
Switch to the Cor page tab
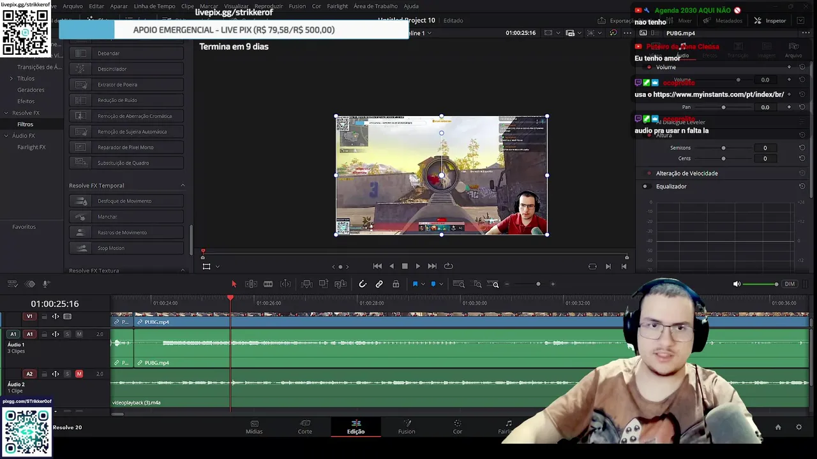458,427
